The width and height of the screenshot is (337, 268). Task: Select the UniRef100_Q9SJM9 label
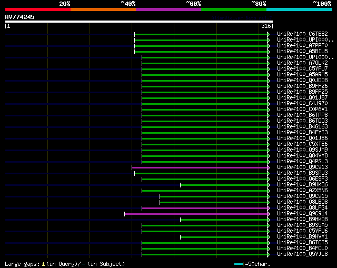coord(302,150)
